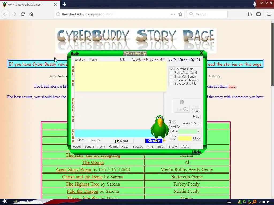Click the Talk speaker icon button
The height and width of the screenshot is (205, 274).
click(x=182, y=109)
